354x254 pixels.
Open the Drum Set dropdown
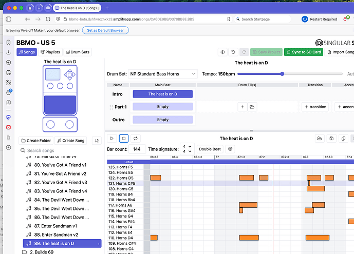point(162,74)
